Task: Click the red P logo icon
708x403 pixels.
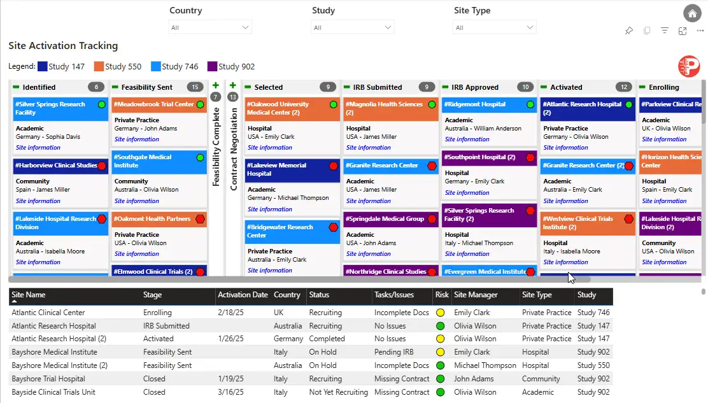Action: tap(689, 66)
